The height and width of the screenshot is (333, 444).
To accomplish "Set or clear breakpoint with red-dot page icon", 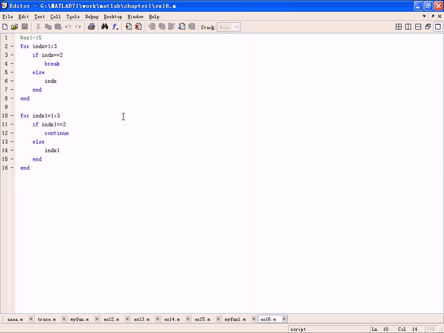I will click(x=129, y=27).
